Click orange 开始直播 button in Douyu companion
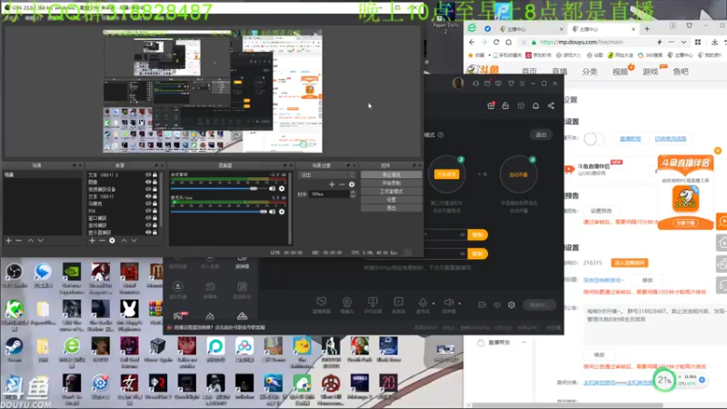The width and height of the screenshot is (727, 409). [x=446, y=175]
